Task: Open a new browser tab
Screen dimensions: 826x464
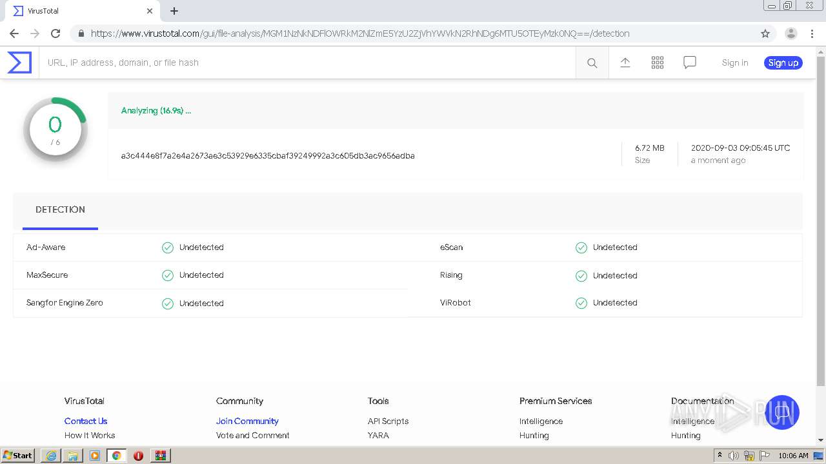Action: tap(174, 11)
